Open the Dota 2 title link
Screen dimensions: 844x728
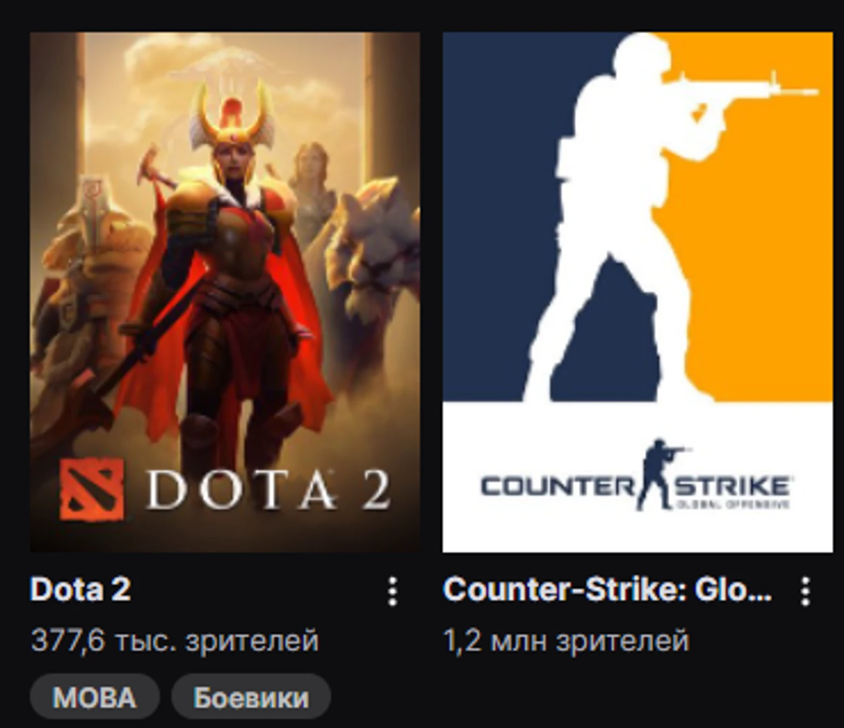point(80,590)
